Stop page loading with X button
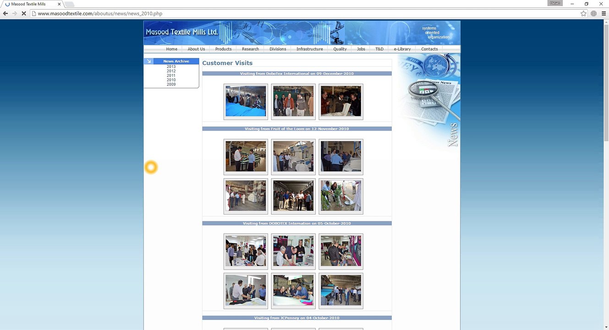The image size is (609, 330). (x=24, y=13)
